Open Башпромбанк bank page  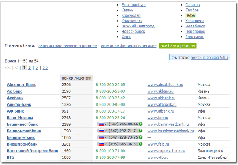[21, 137]
